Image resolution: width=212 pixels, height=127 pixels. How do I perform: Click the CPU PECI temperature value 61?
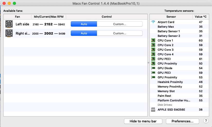point(201,59)
